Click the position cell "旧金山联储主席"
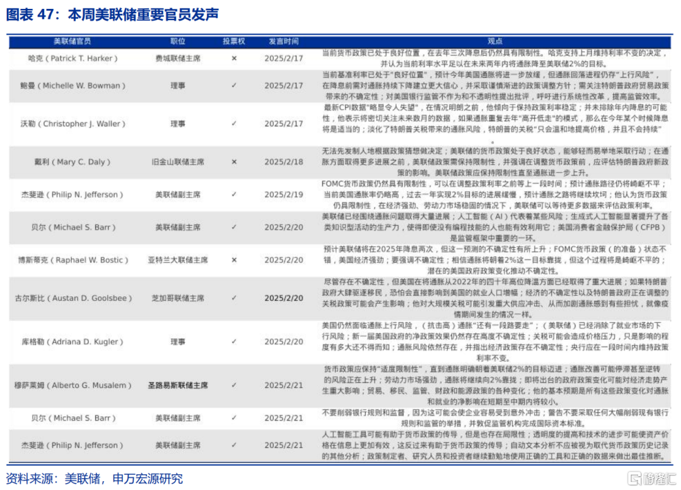Viewport: 681px width, 490px height. (178, 162)
